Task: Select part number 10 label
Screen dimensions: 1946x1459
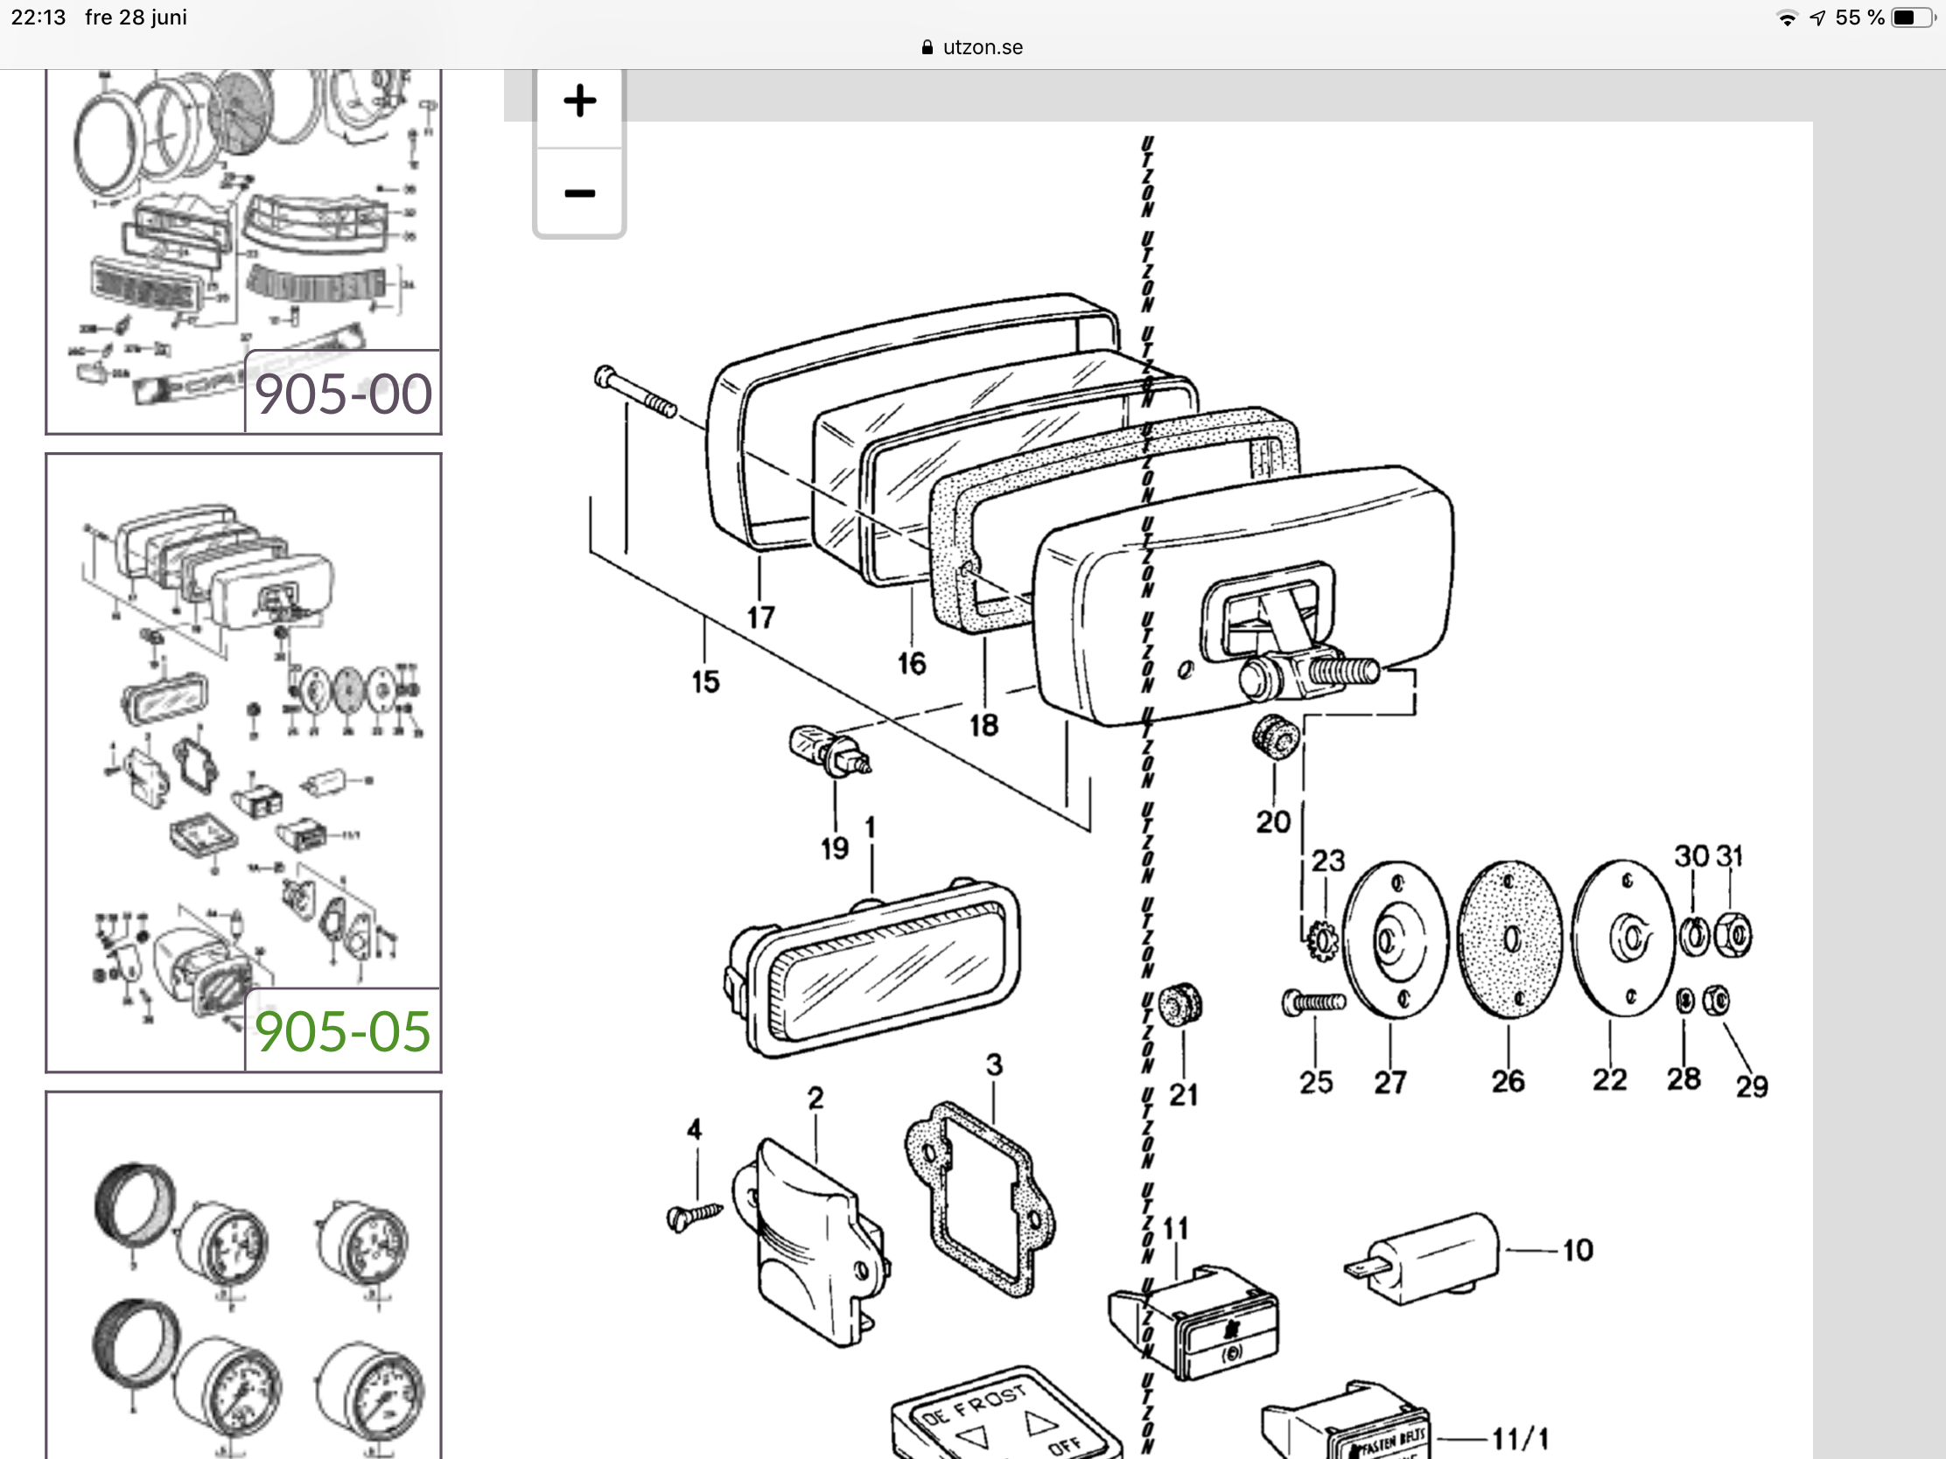Action: pos(1578,1250)
